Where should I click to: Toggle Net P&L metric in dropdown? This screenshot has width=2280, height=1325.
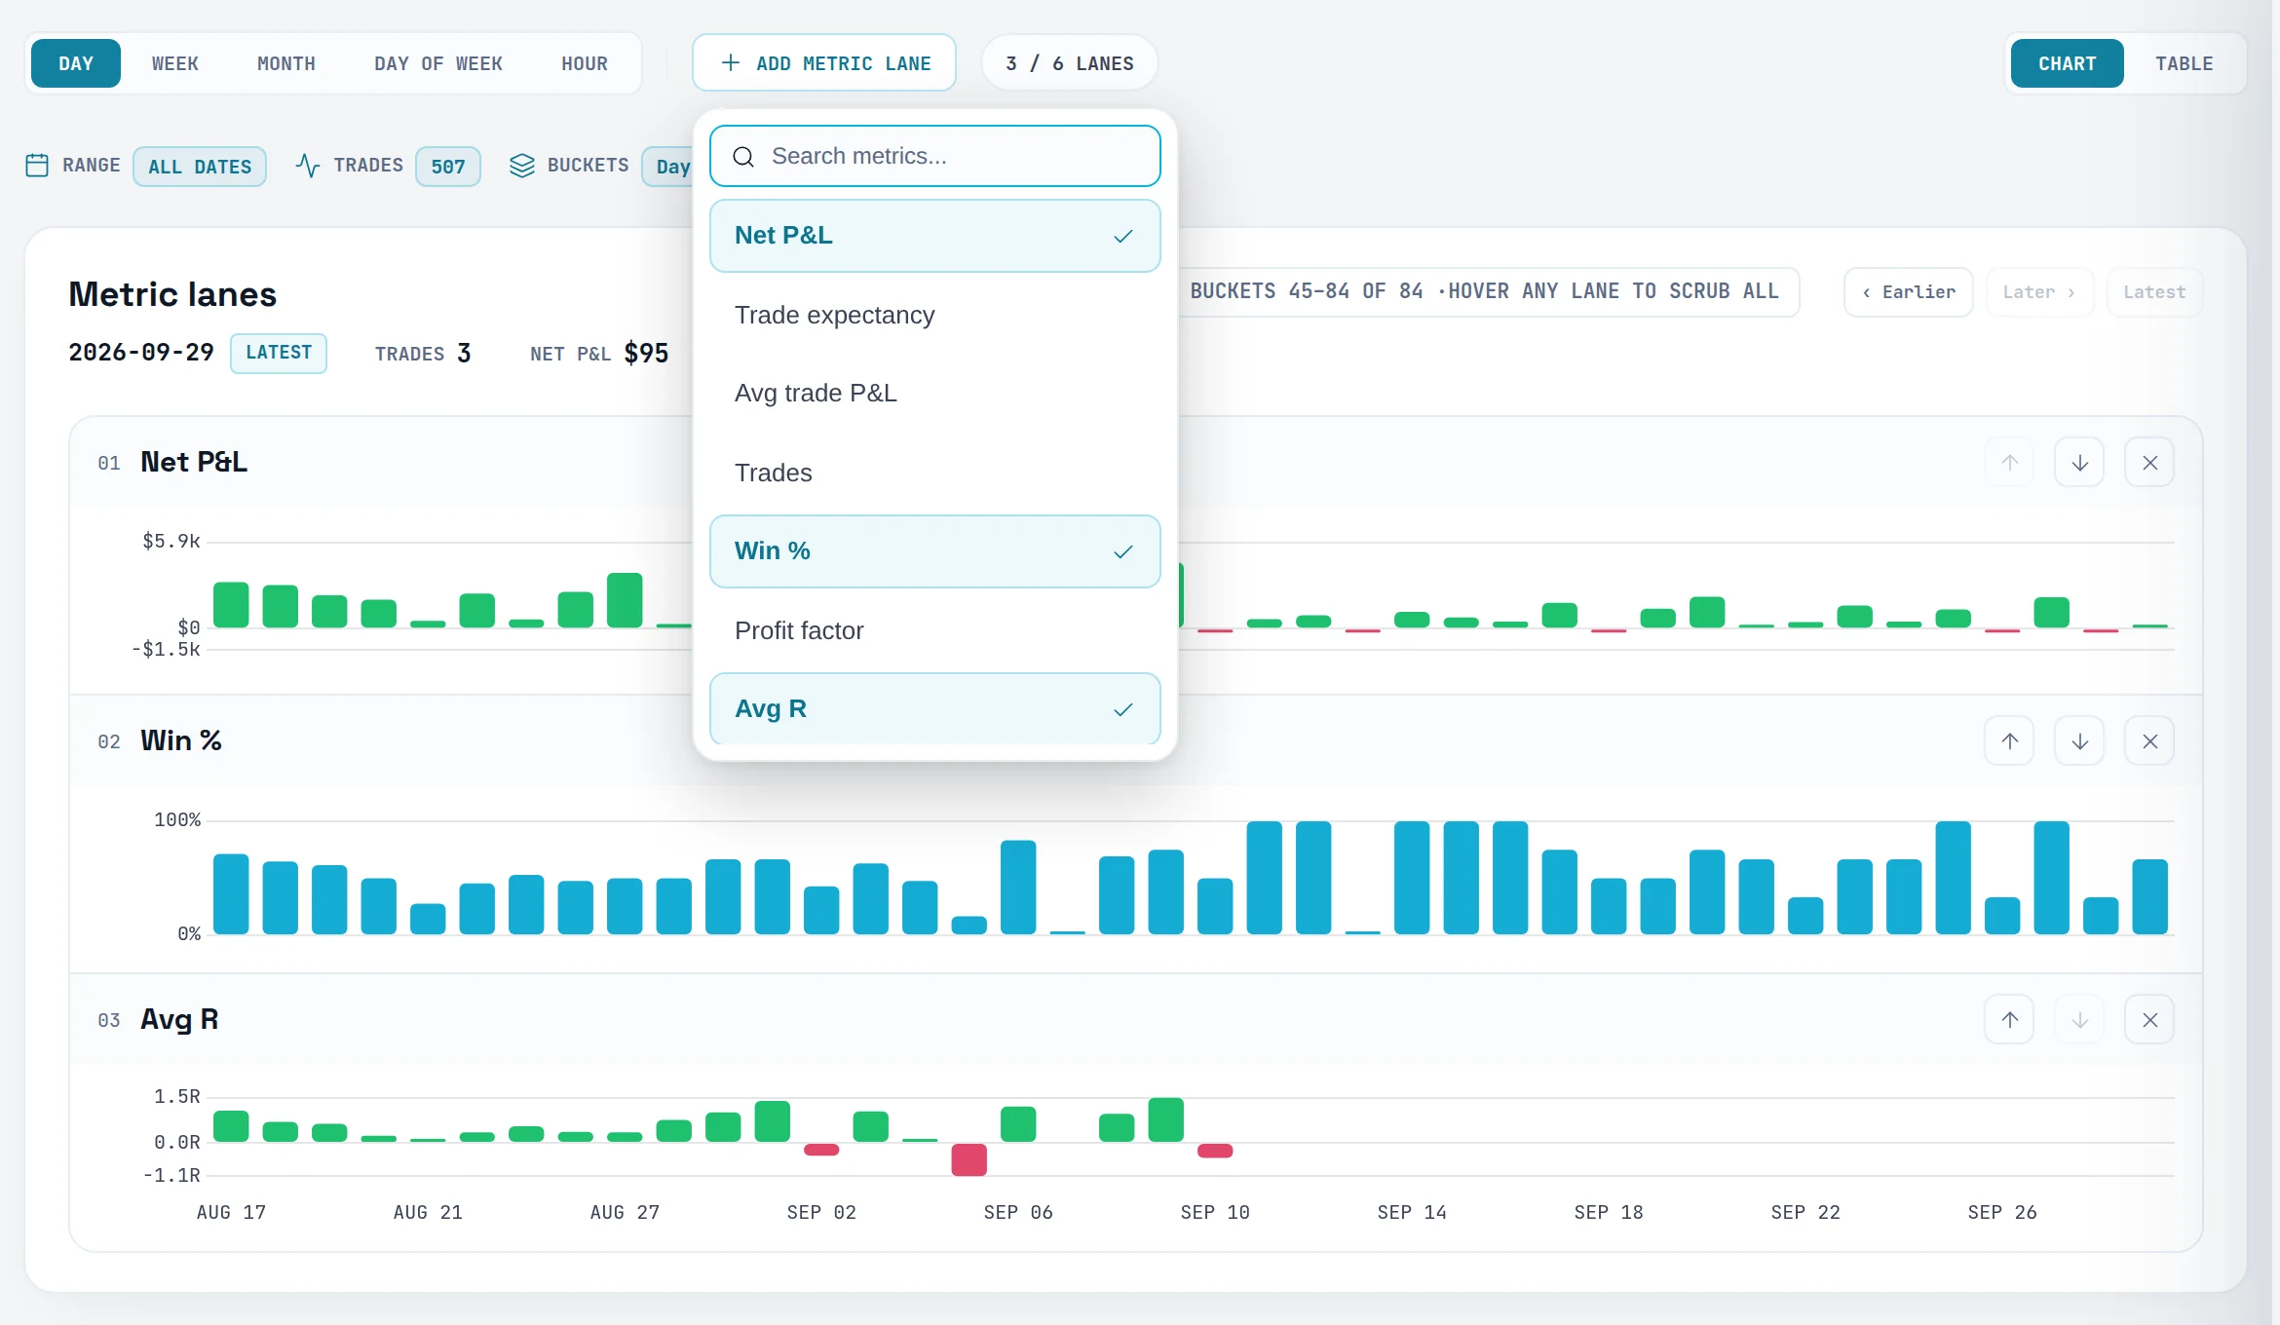[935, 236]
